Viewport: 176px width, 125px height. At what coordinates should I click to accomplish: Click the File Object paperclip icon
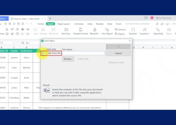(107, 29)
